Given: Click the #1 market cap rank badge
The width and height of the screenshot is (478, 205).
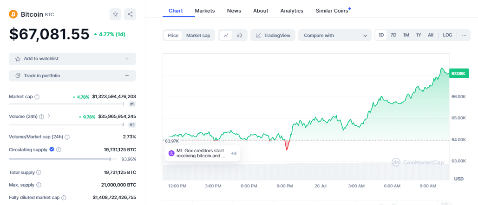Looking at the screenshot, I should (x=132, y=104).
